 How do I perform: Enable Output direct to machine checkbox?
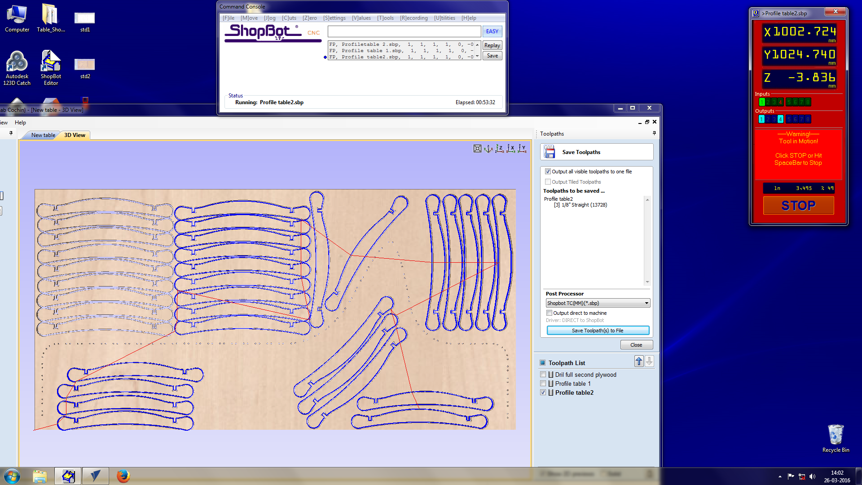tap(549, 313)
